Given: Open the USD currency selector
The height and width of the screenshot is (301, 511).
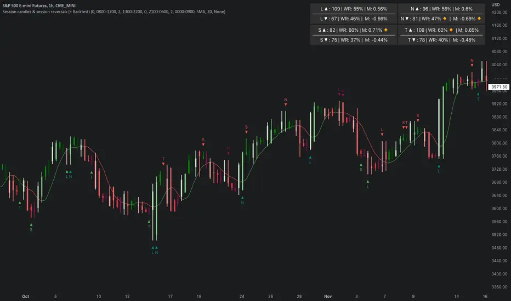Looking at the screenshot, I should point(496,5).
